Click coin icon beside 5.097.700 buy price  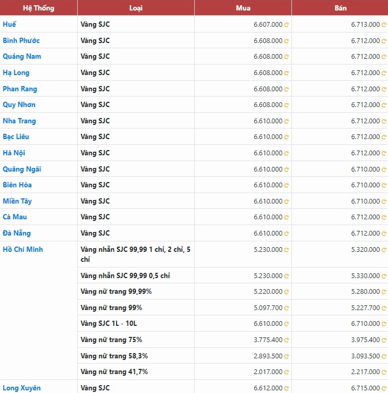[286, 309]
